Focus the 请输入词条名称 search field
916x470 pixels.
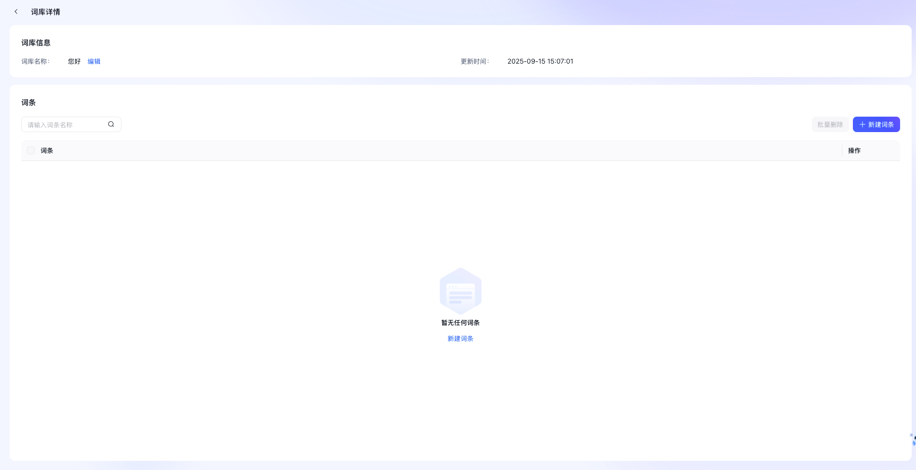(65, 124)
